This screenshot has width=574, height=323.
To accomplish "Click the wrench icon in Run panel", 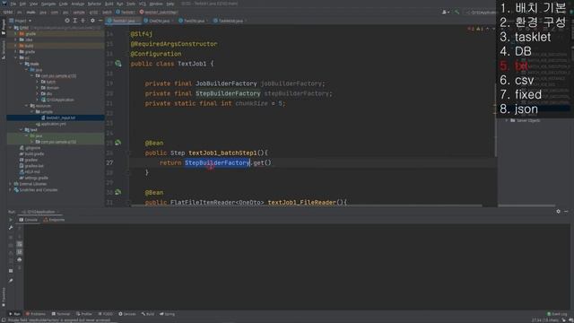I will click(x=11, y=228).
